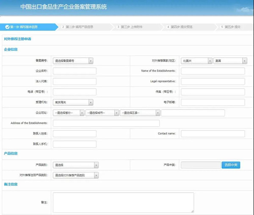This screenshot has width=254, height=215.
Task: Click the 备注 remarks text area
Action: [123, 202]
